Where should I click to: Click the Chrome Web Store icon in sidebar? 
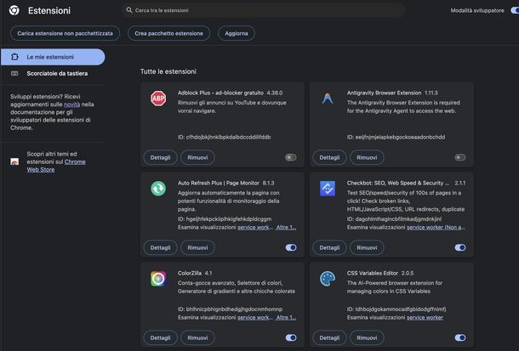coord(14,161)
